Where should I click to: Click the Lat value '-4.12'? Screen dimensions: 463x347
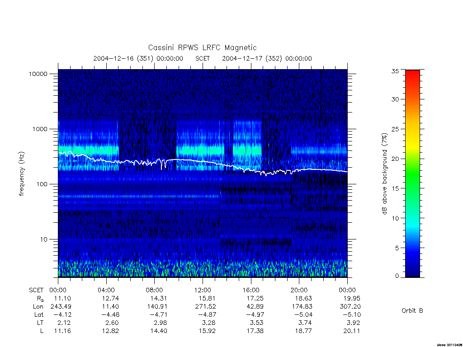62,315
